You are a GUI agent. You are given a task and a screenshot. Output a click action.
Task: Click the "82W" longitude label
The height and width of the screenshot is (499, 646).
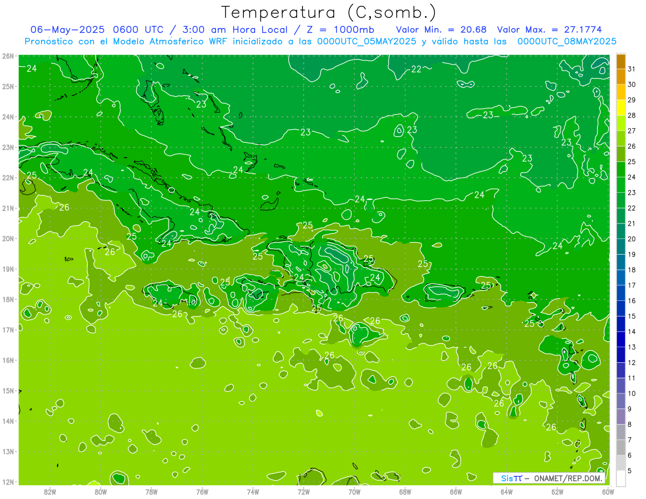(50, 491)
